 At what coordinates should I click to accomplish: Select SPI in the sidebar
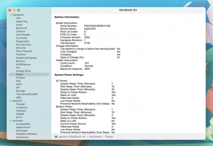pos(18,88)
